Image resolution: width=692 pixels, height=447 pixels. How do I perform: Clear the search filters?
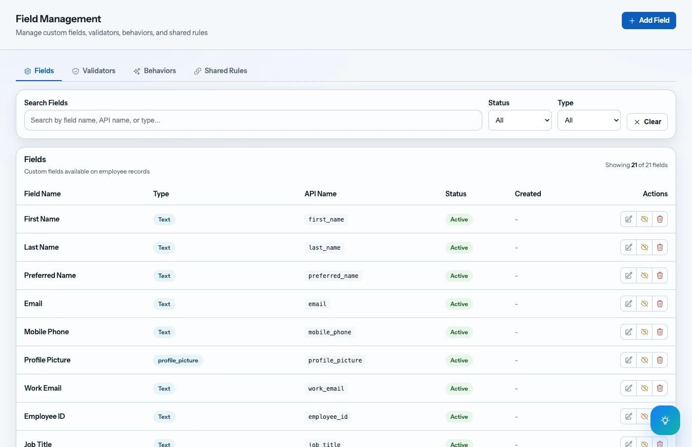point(648,122)
